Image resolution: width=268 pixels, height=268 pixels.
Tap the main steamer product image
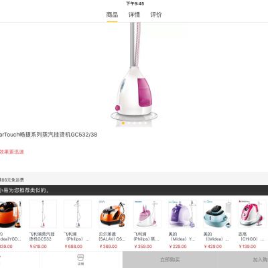134,72
